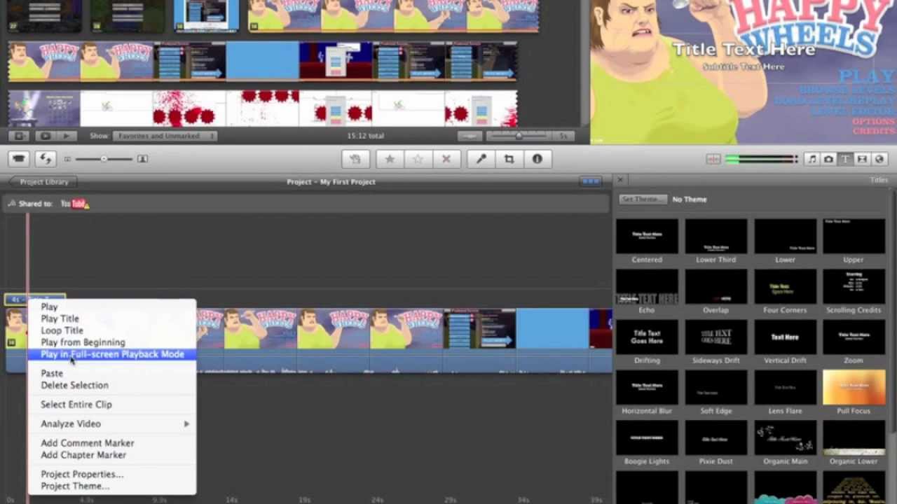Toggle the event library list button

19,136
